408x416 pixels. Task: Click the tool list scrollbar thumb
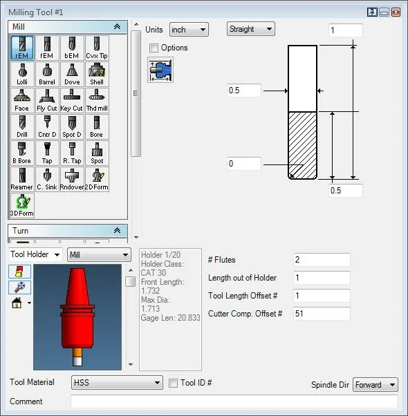point(136,93)
